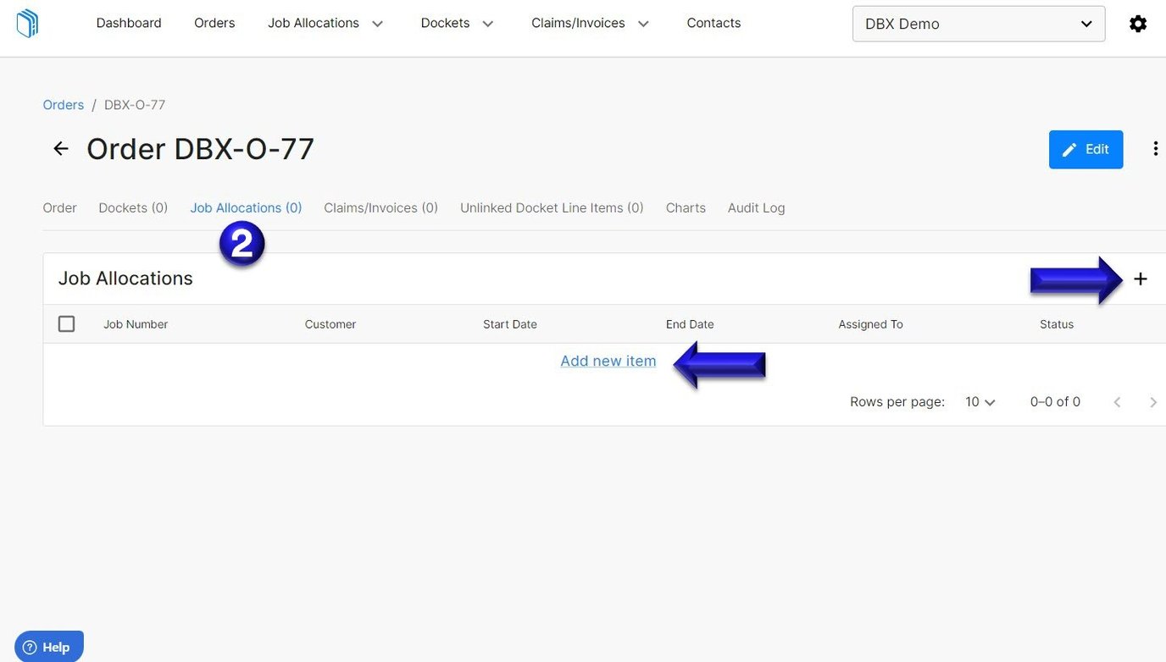The height and width of the screenshot is (662, 1166).
Task: Click the plus icon to add a job allocation
Action: coord(1141,278)
